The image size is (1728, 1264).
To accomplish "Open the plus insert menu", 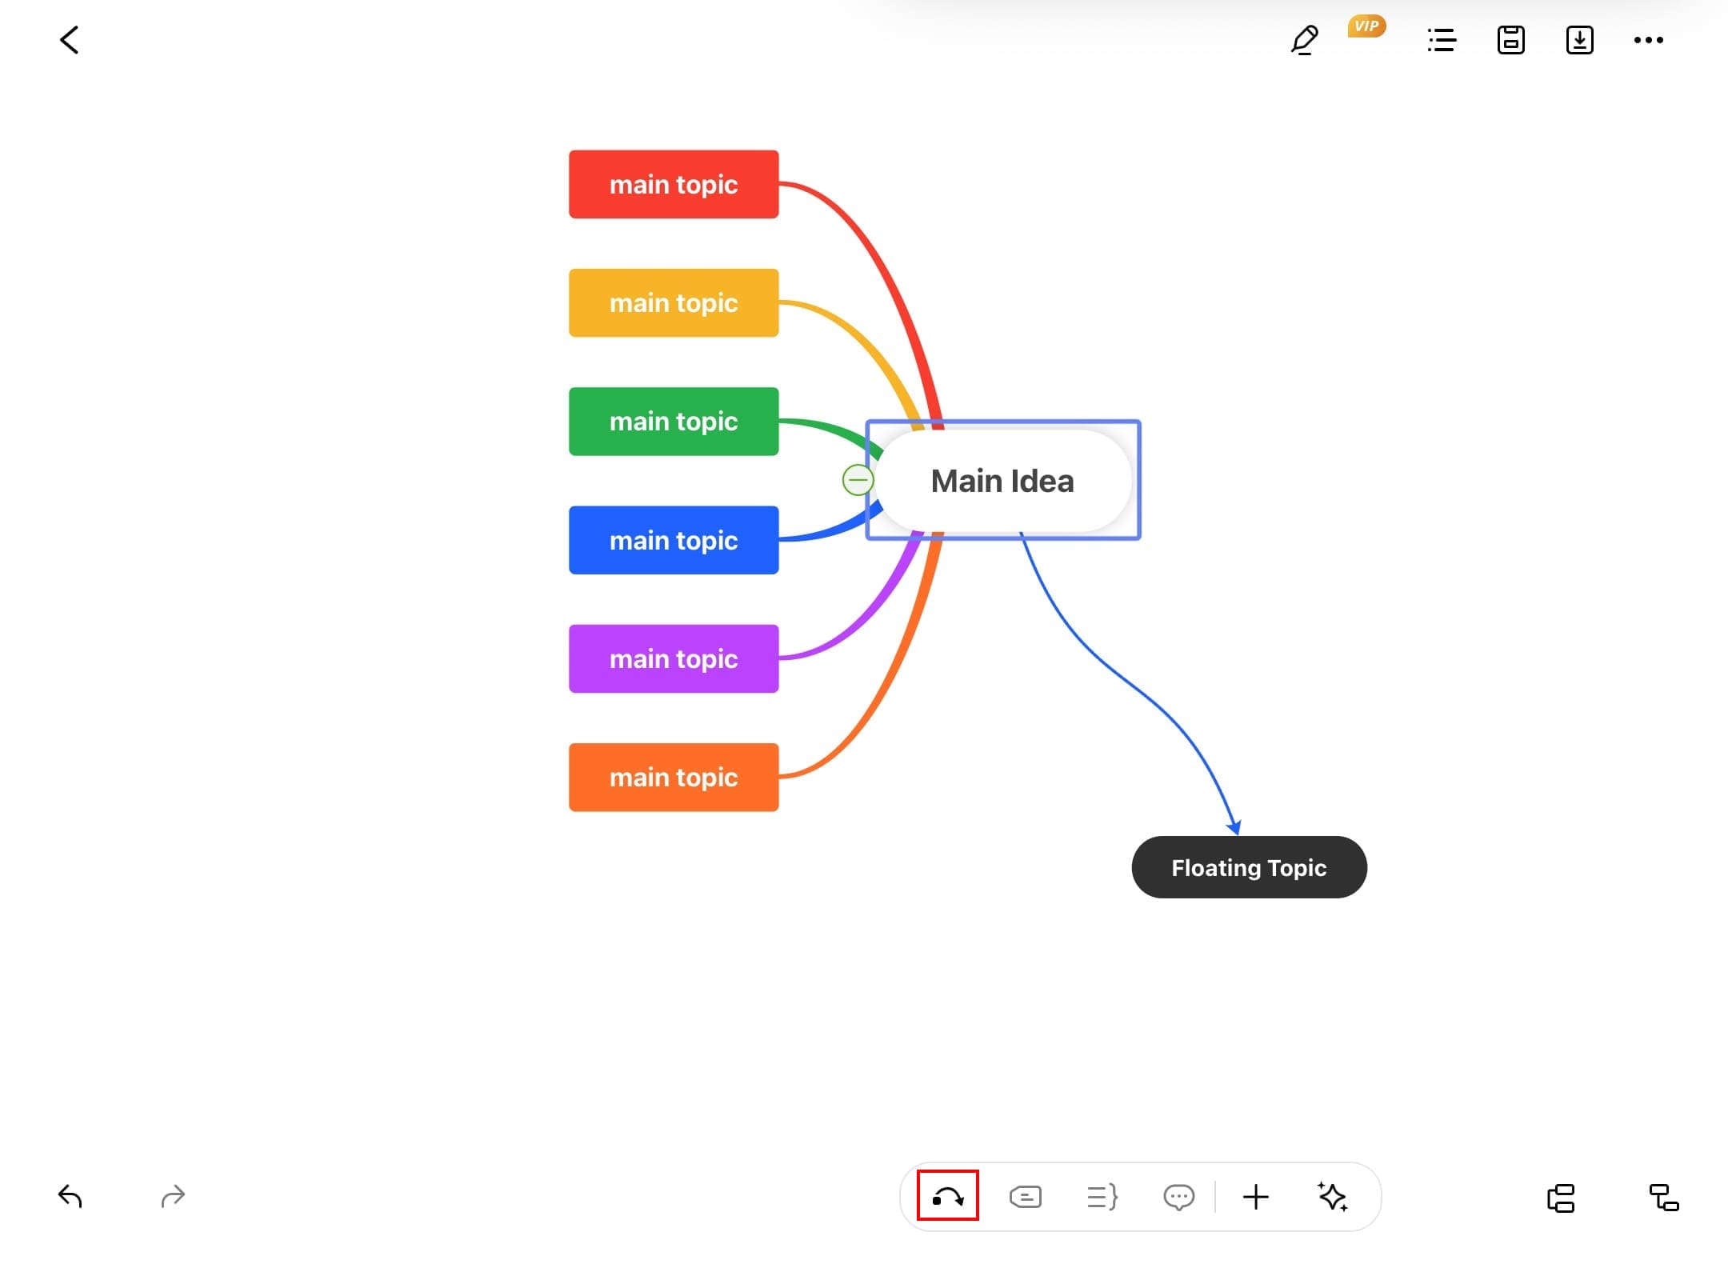I will 1255,1197.
